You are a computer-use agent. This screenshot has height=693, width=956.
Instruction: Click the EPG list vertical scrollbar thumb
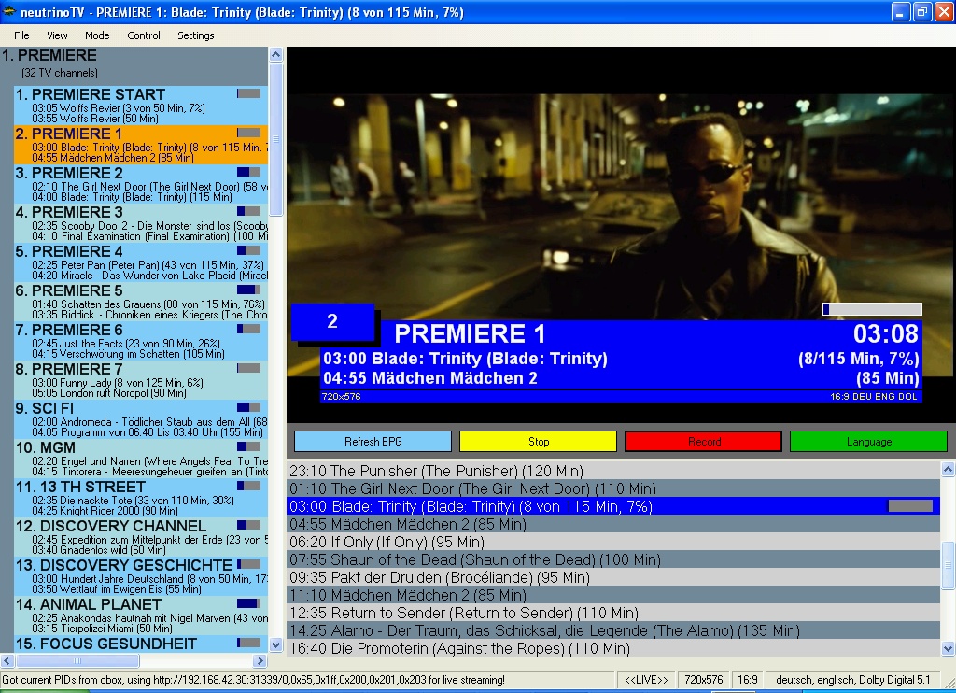[948, 565]
